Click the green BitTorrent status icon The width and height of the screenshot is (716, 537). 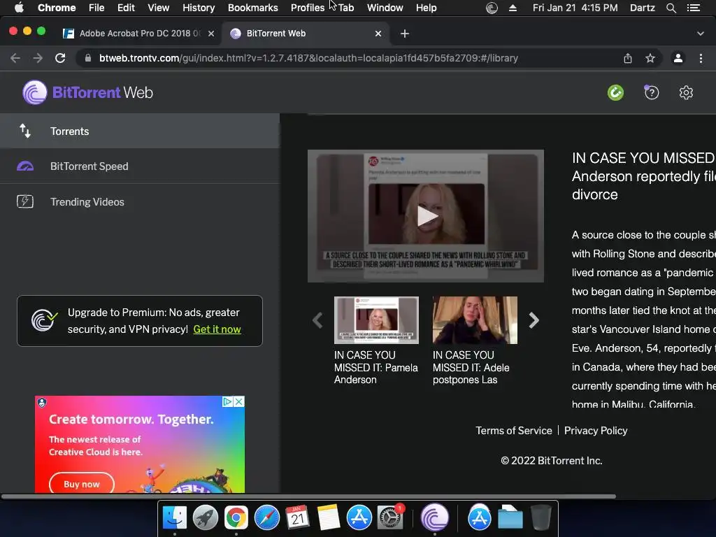615,93
